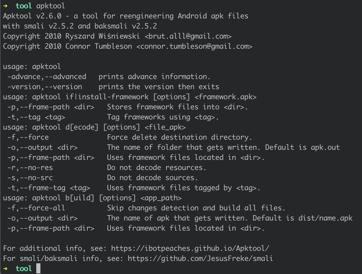Click the "usage: apktool b[uild]" line
362x274 pixels.
click(x=92, y=198)
